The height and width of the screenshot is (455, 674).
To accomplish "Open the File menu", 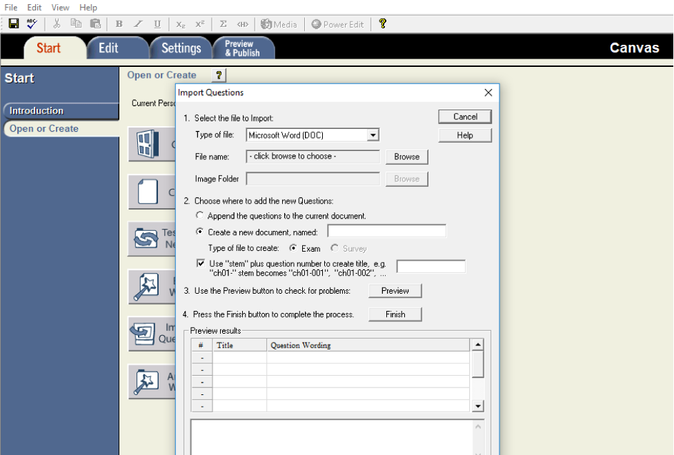I will pos(11,8).
